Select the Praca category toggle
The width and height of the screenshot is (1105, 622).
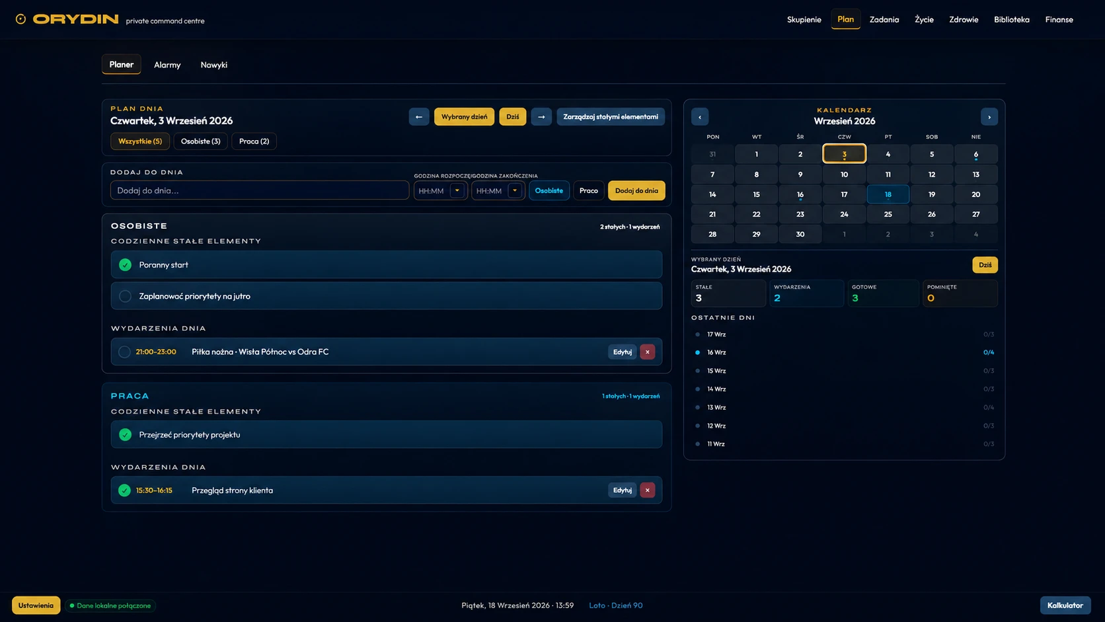click(x=588, y=190)
